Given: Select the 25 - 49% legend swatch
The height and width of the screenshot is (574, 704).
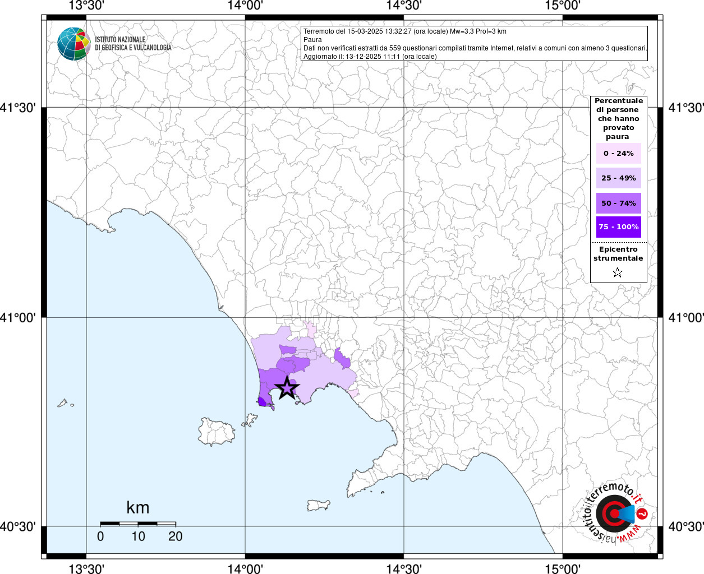Looking at the screenshot, I should click(619, 178).
